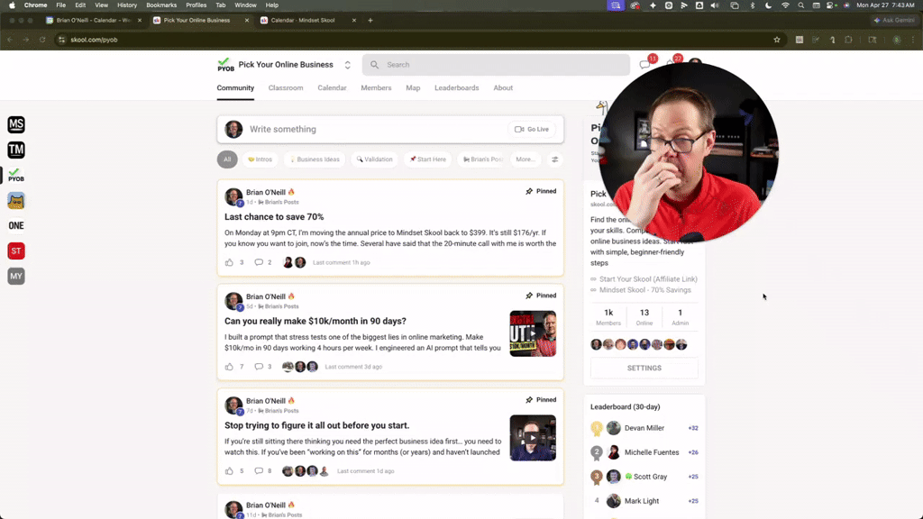Reload the page in Chrome

pos(42,40)
